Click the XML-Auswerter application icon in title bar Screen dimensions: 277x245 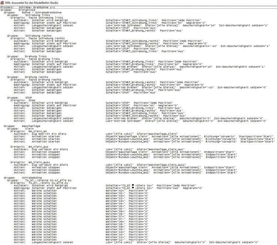pos(2,3)
